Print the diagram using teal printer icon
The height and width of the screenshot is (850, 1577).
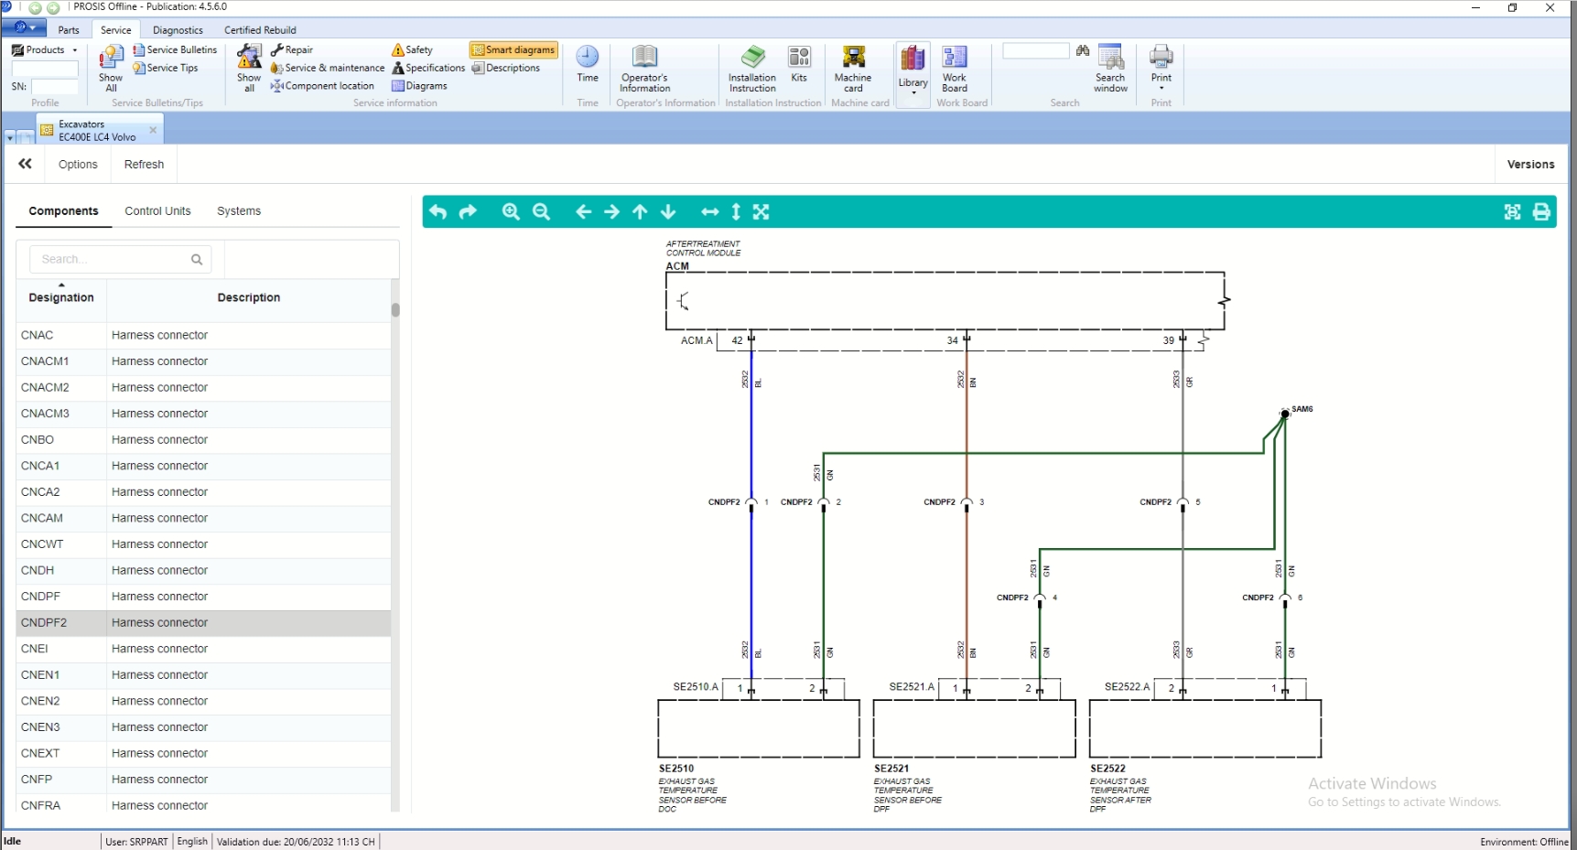(1541, 212)
